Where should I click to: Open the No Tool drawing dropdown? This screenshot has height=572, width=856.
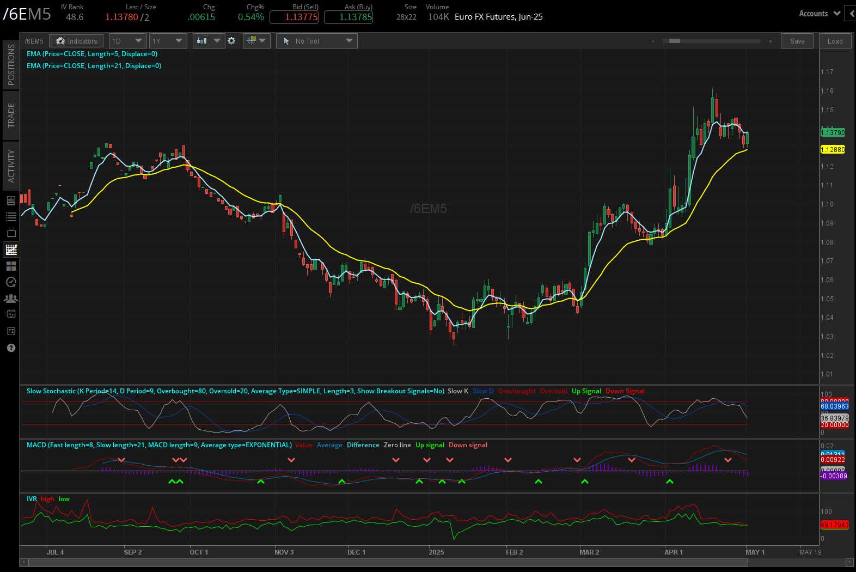click(x=316, y=41)
